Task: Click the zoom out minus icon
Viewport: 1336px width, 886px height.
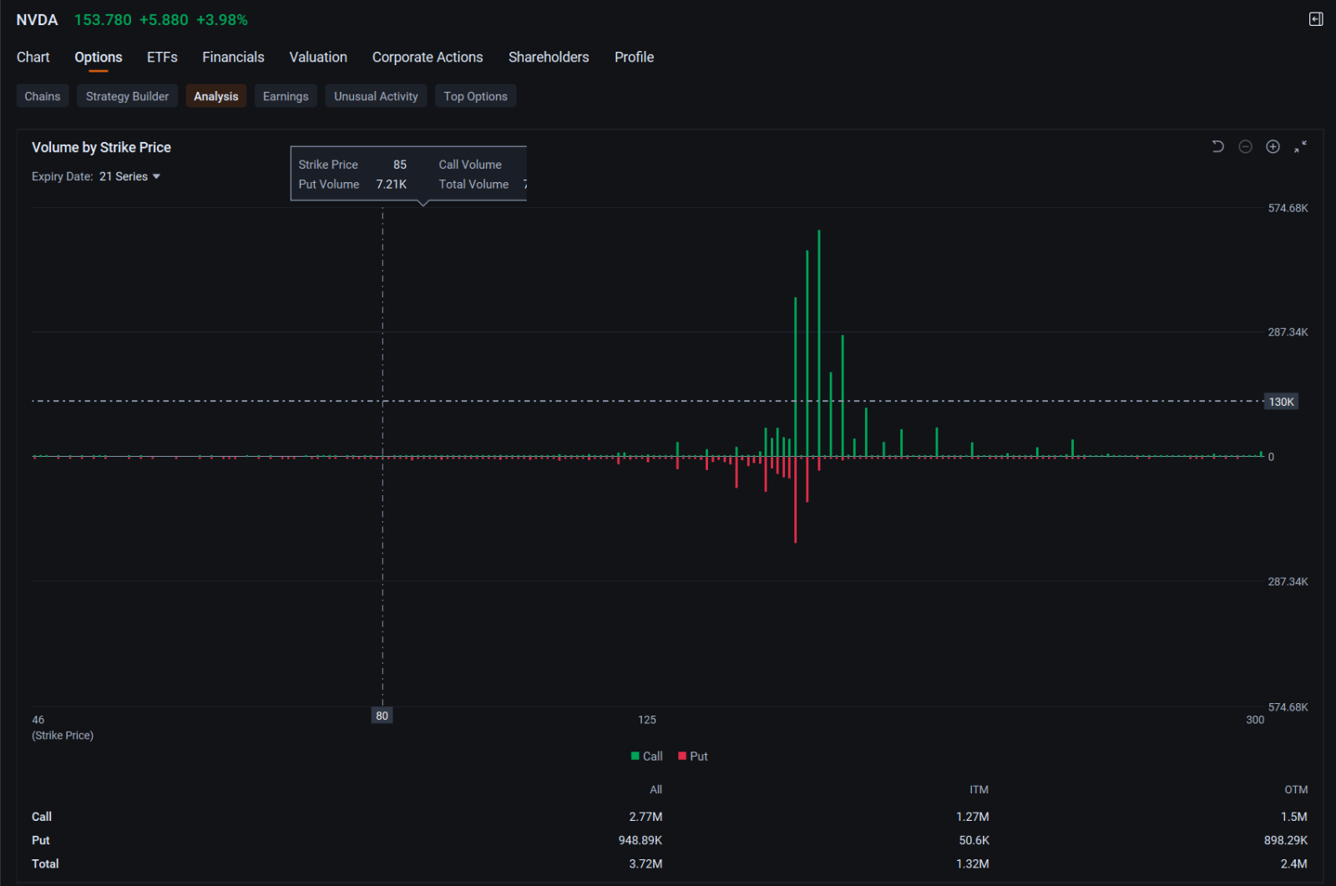Action: (1245, 147)
